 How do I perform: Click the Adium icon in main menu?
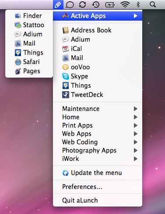pyautogui.click(x=66, y=39)
